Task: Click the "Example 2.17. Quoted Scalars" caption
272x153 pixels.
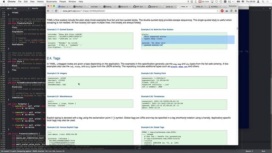Action: coord(60,29)
